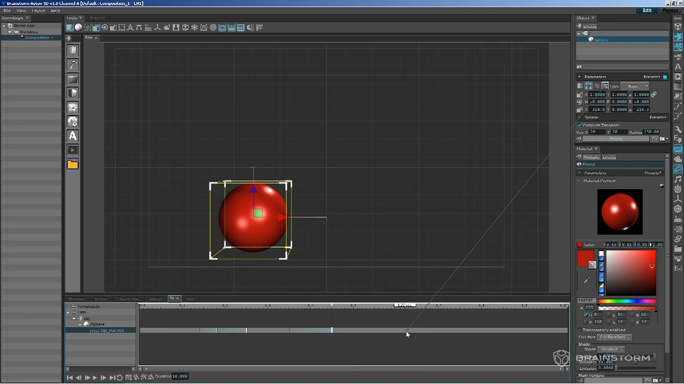Click the rotate-reset circular arrow tool icon
The height and width of the screenshot is (384, 684).
104,27
